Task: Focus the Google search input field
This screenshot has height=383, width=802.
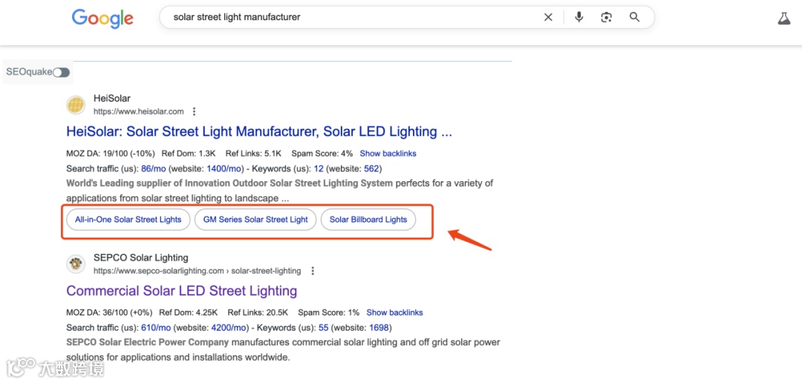Action: [x=349, y=17]
